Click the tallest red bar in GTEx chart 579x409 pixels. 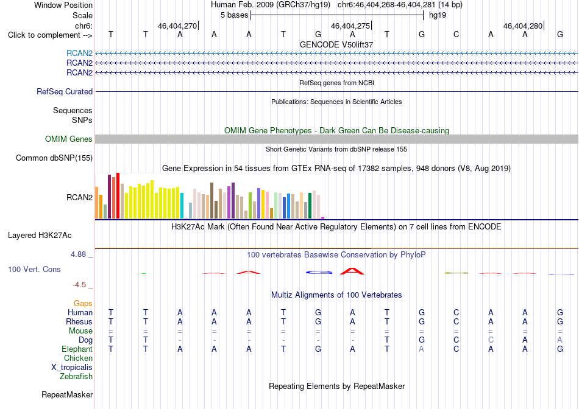[x=118, y=195]
